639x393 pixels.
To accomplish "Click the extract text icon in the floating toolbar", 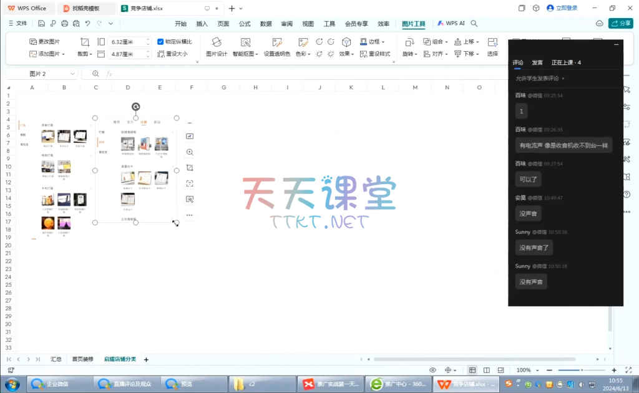I will point(190,183).
